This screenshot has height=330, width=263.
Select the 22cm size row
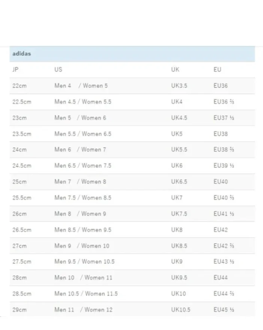(x=132, y=86)
